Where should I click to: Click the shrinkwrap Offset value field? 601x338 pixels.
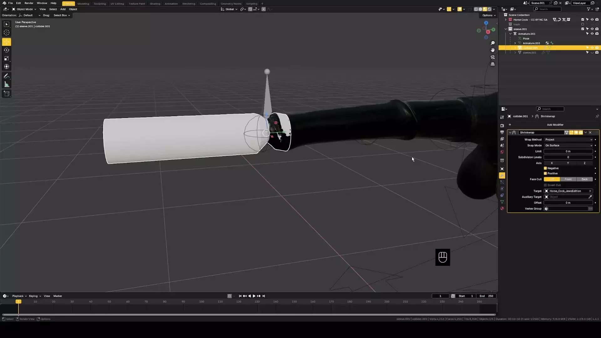pyautogui.click(x=568, y=203)
